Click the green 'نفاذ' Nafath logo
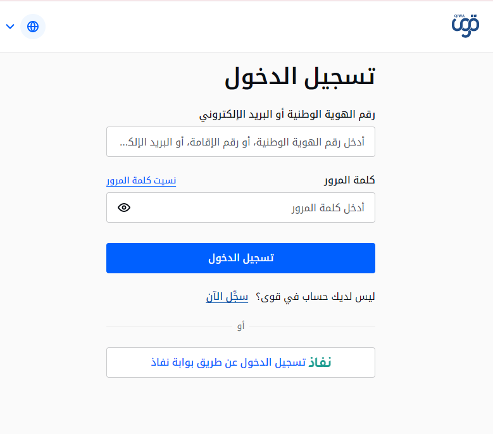The width and height of the screenshot is (493, 434). [x=320, y=363]
